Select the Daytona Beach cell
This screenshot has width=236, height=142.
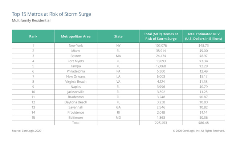coord(76,102)
